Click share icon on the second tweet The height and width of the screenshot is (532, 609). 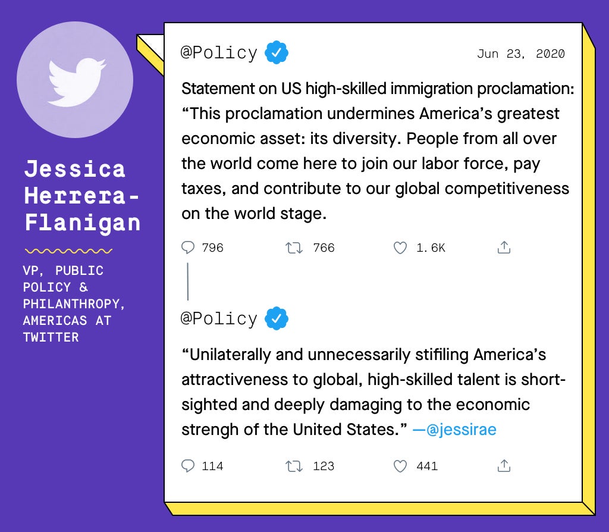point(504,465)
